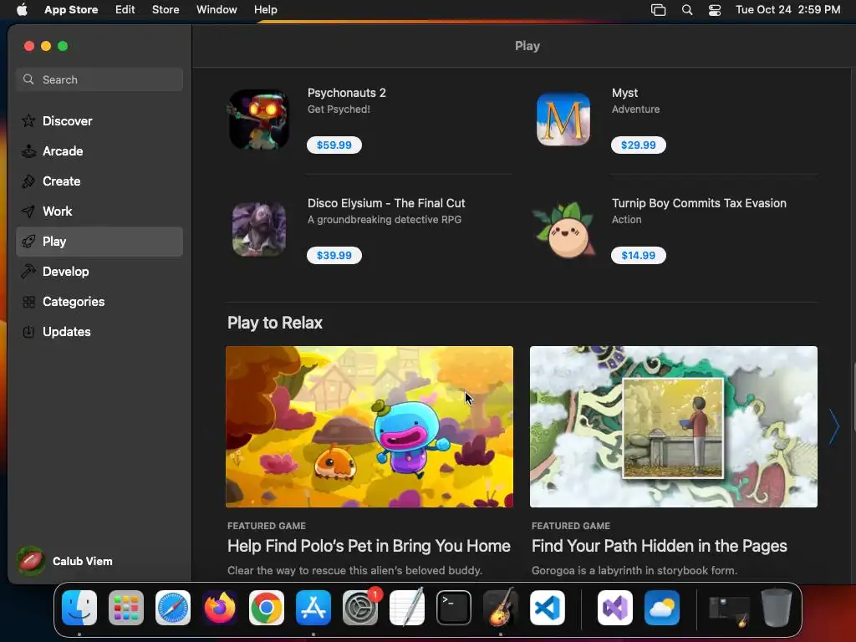Viewport: 856px width, 642px height.
Task: Click the vertical scrollbar handle
Action: coord(853,396)
